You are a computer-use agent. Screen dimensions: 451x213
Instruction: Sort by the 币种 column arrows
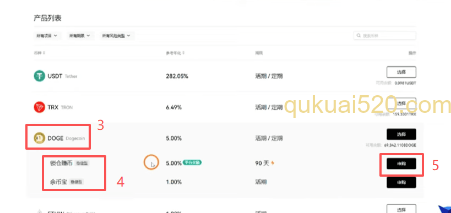click(x=44, y=53)
